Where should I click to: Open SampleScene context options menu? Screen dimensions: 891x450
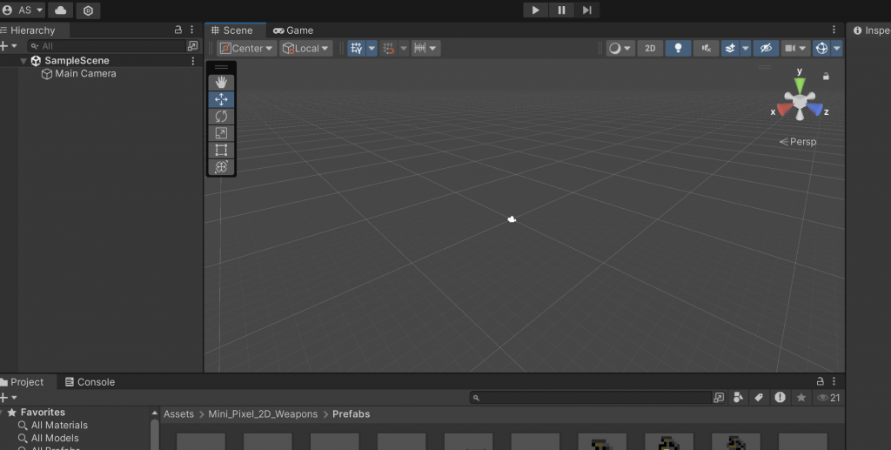click(x=193, y=61)
